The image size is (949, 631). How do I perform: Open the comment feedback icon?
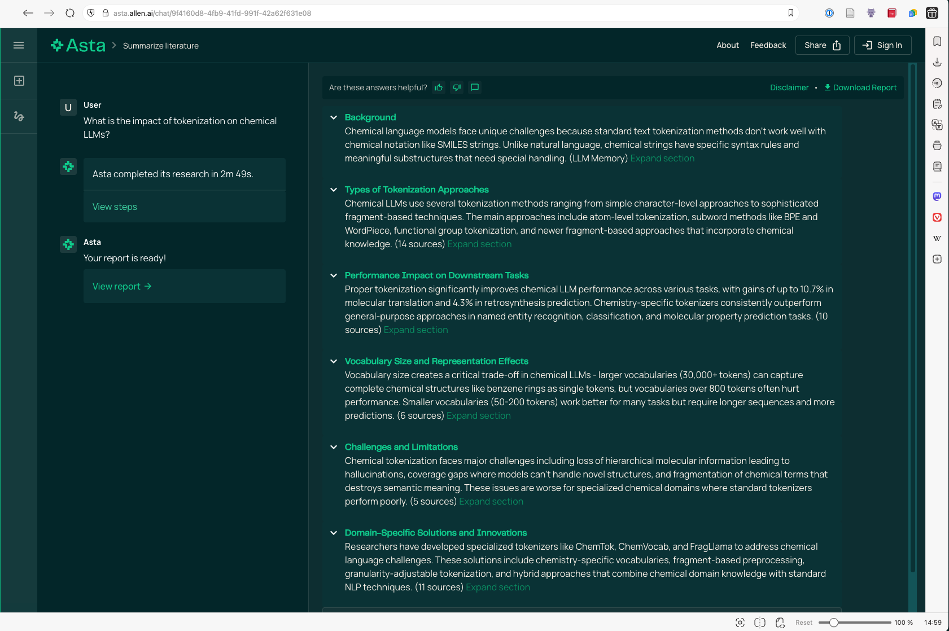point(475,87)
